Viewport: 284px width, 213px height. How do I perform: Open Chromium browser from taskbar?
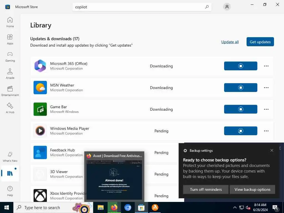click(x=128, y=207)
